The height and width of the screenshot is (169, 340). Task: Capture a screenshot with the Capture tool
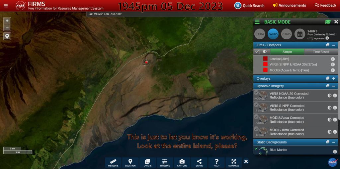click(x=182, y=162)
